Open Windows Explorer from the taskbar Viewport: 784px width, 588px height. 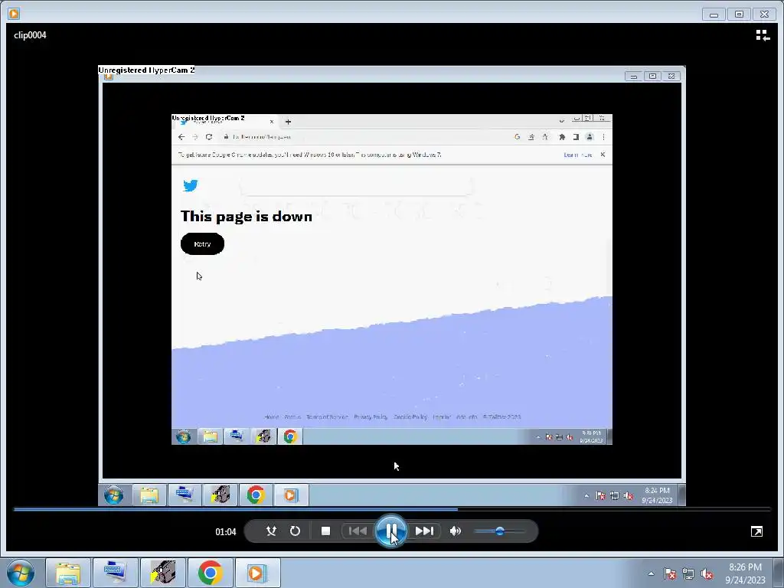pos(68,573)
